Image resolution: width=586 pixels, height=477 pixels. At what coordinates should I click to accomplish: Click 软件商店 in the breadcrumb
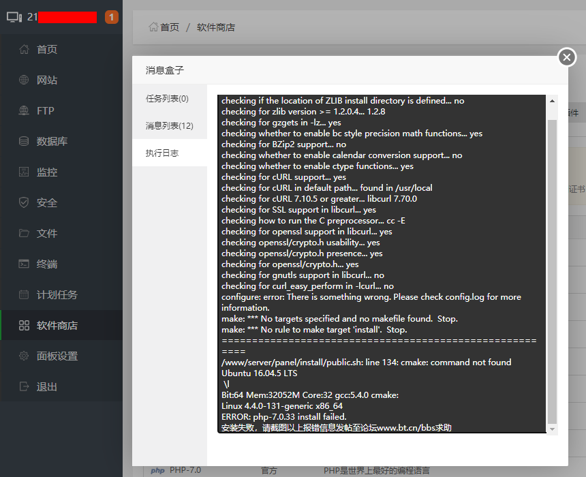click(x=215, y=27)
